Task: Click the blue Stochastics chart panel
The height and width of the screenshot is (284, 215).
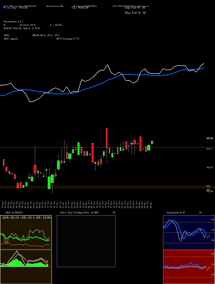Action: coord(189,232)
